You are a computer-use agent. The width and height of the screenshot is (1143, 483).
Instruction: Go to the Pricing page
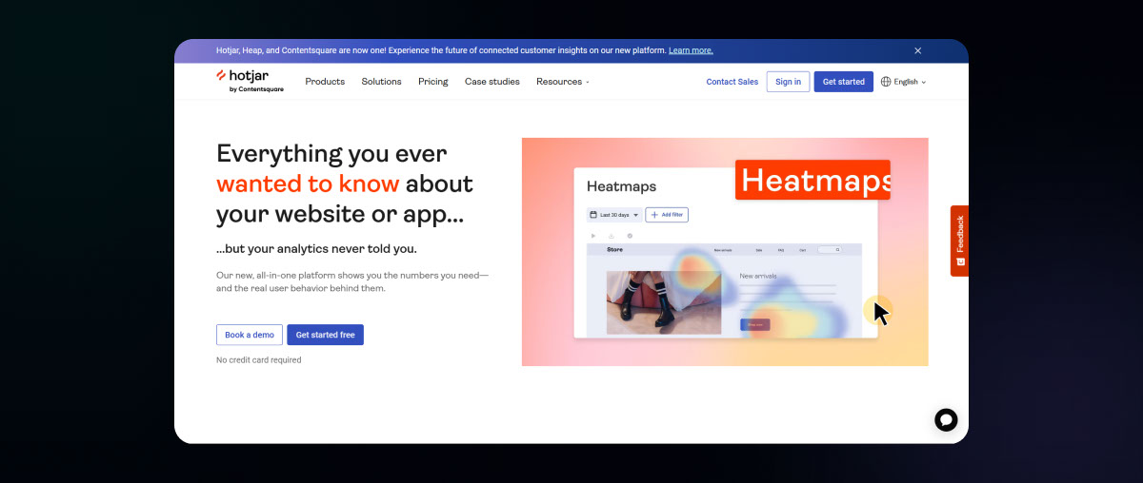click(432, 82)
